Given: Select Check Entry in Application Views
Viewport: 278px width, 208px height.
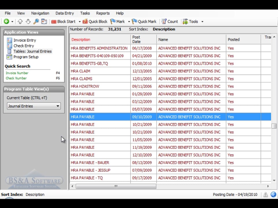Looking at the screenshot, I should tap(23, 46).
